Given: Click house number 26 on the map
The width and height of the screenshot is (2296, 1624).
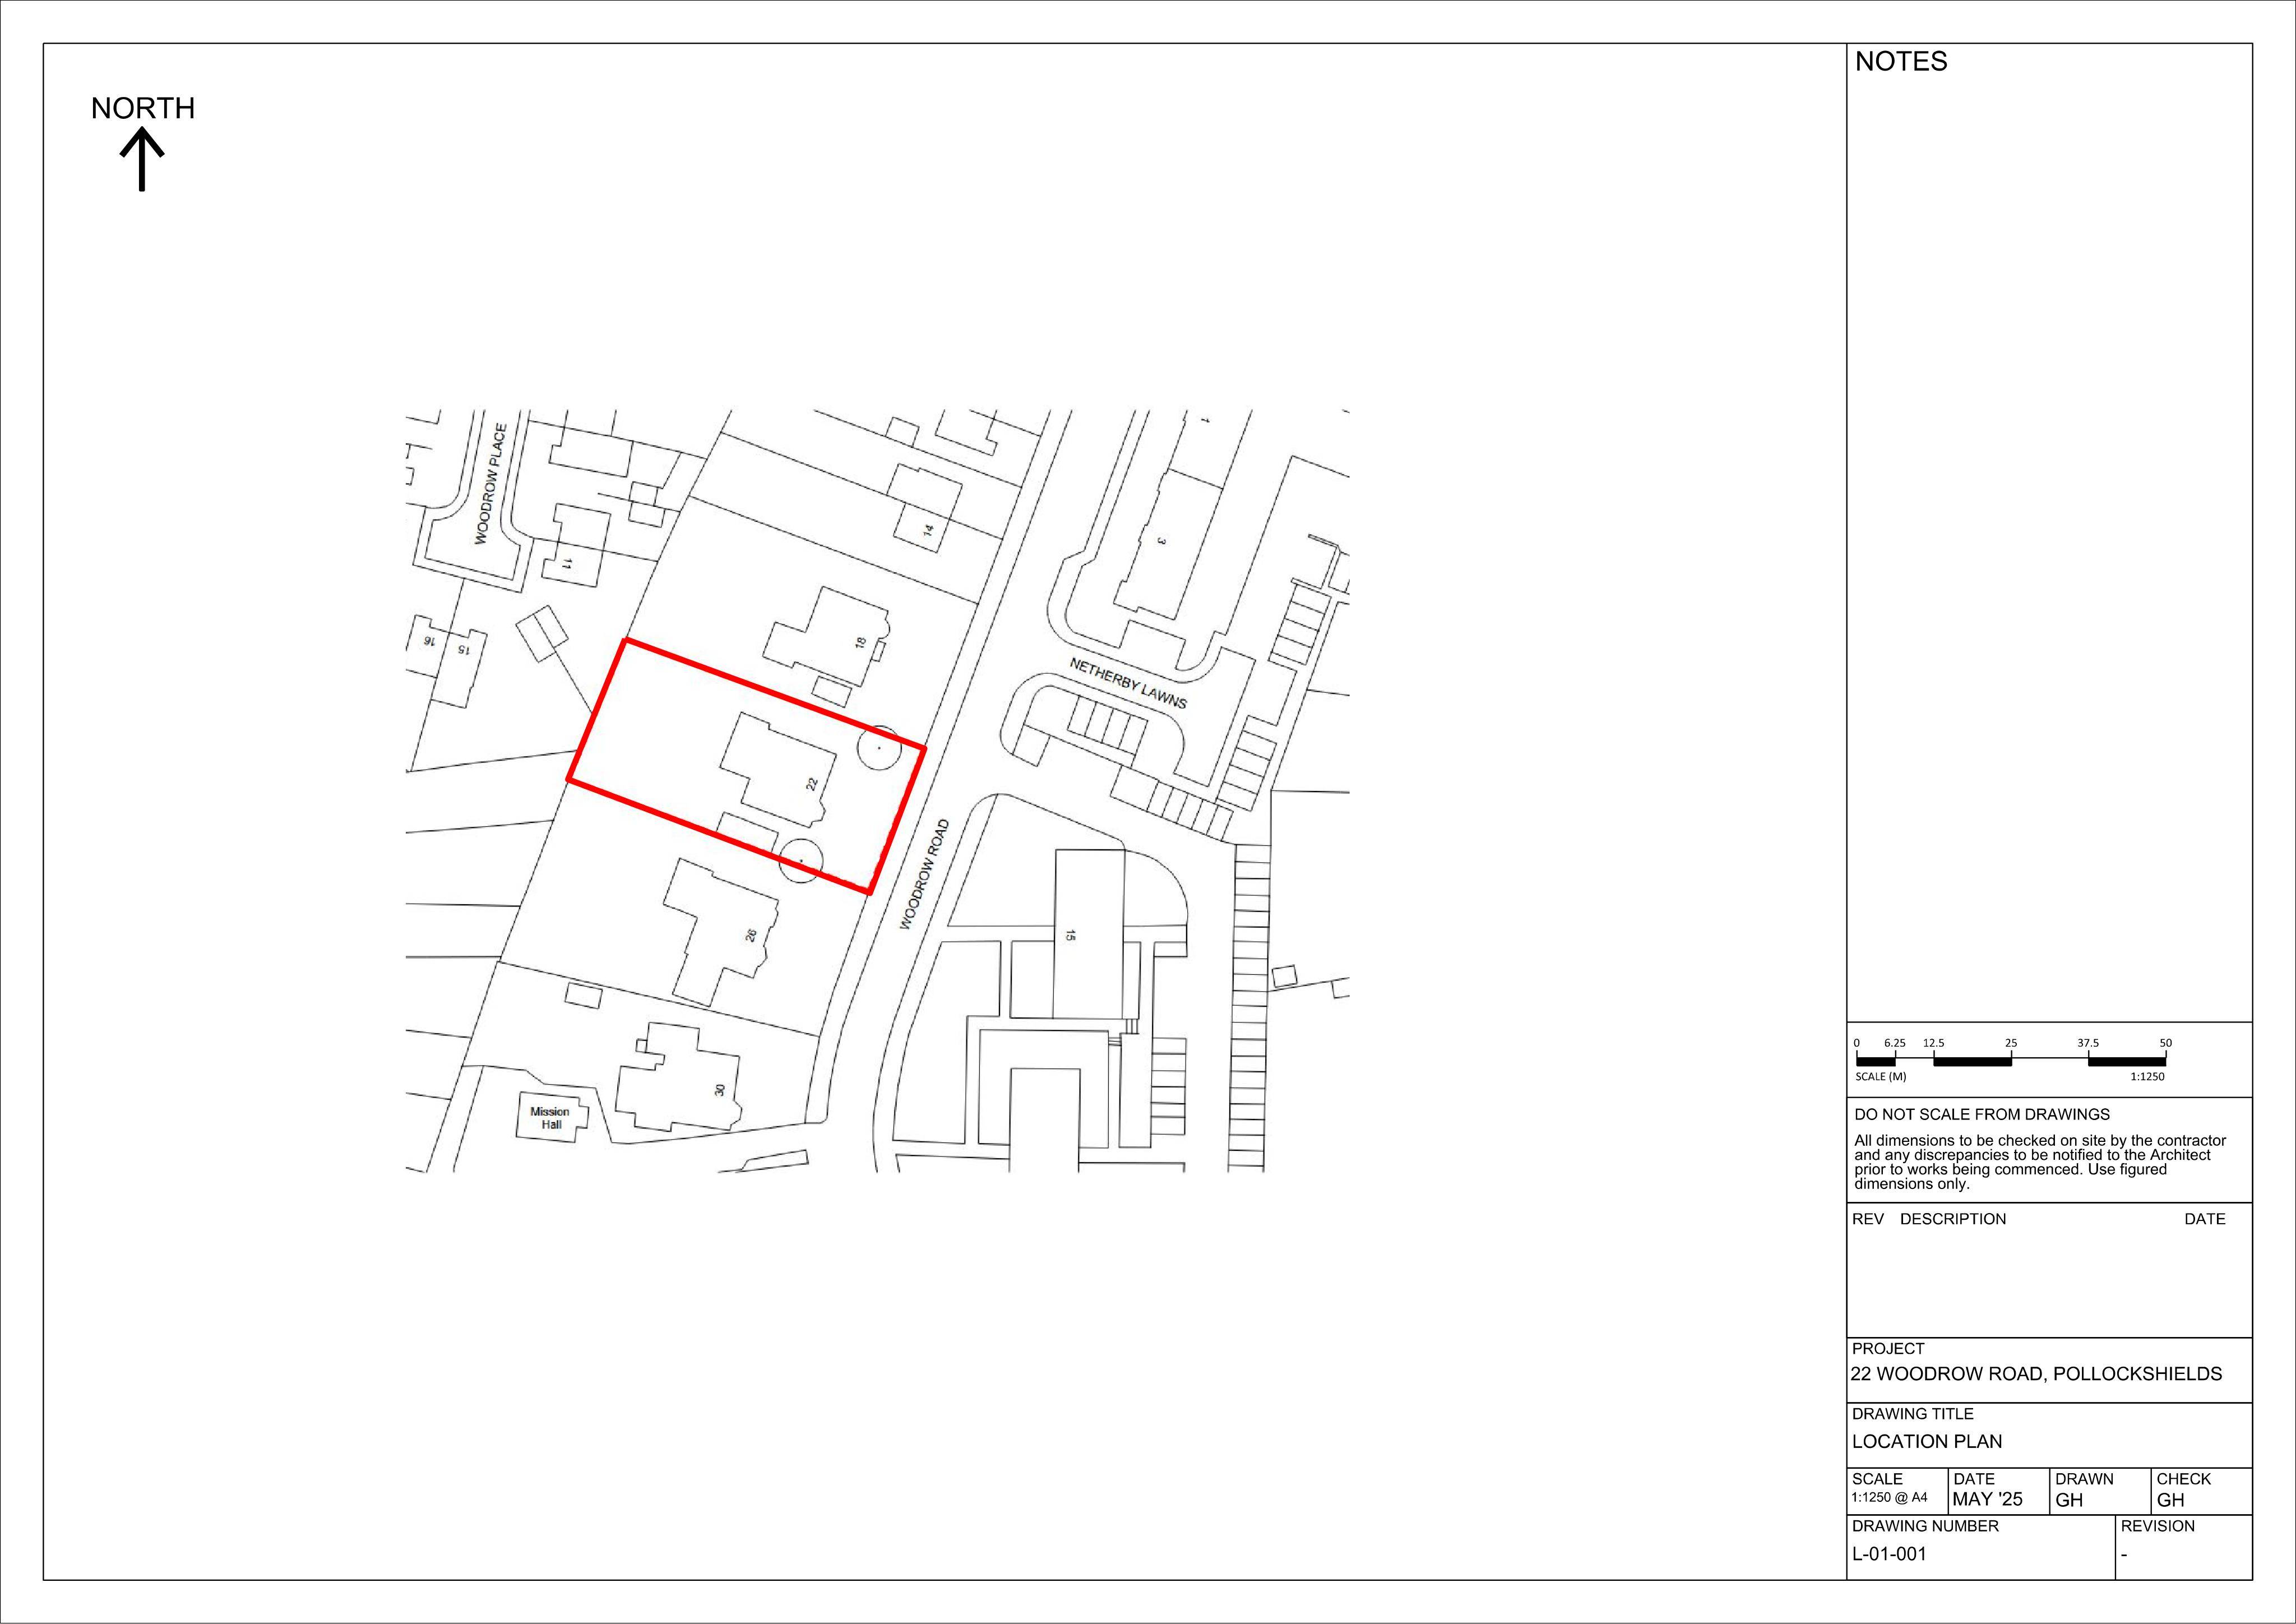Looking at the screenshot, I should [751, 935].
